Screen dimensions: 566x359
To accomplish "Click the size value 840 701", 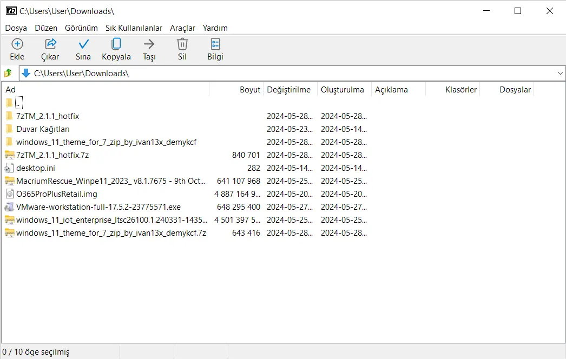I will (246, 155).
